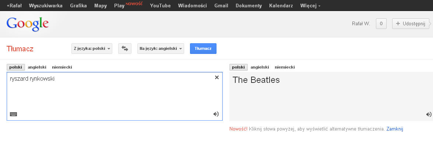The height and width of the screenshot is (143, 433).
Task: Click the red Tłumacz page title
Action: 20,49
